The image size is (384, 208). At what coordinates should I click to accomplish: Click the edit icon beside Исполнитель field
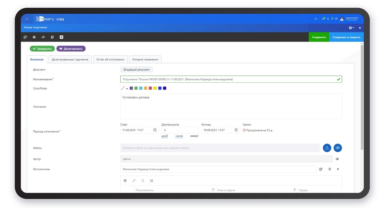click(321, 169)
